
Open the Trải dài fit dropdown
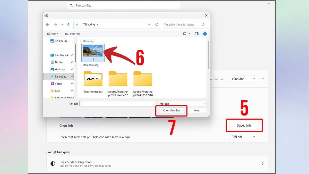point(244,137)
